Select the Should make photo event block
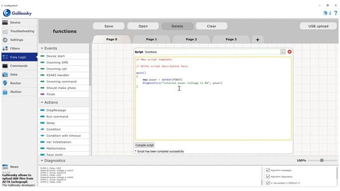This screenshot has width=340, height=191. coord(64,88)
